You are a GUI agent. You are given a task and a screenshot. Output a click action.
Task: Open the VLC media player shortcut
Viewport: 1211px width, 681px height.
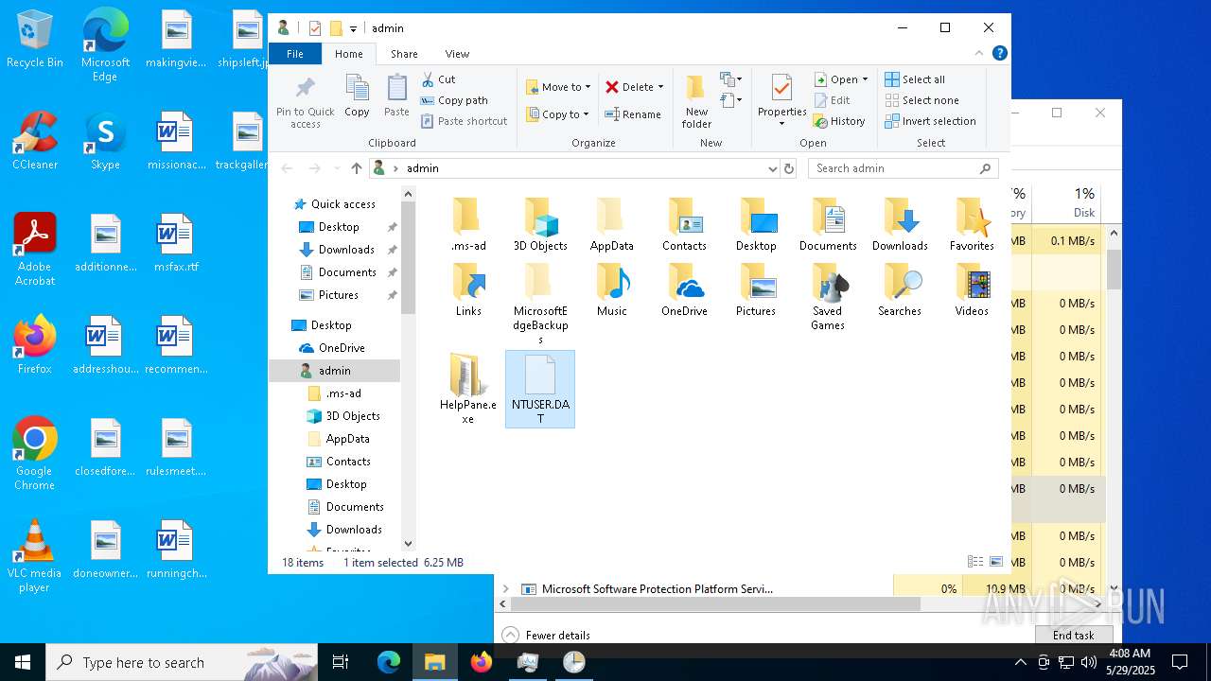pos(35,556)
